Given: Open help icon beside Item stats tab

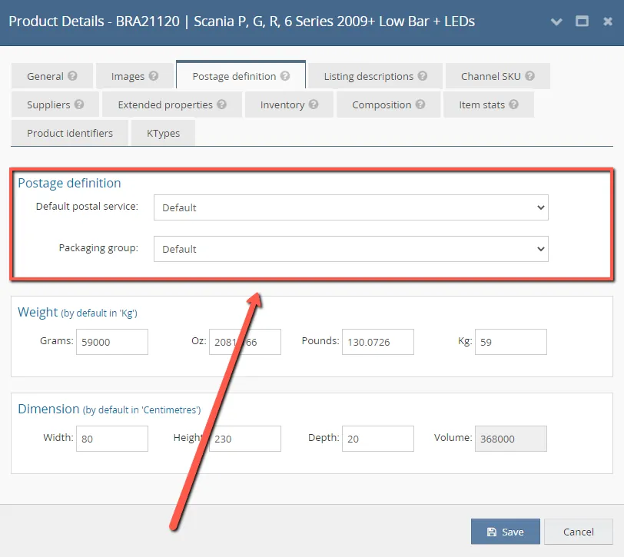Looking at the screenshot, I should [x=513, y=104].
